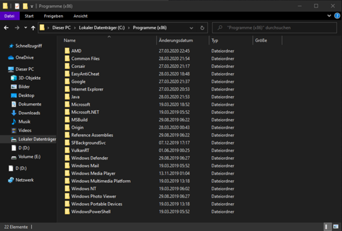
Task: Select the EasyAntiCheat folder icon
Action: pyautogui.click(x=67, y=74)
